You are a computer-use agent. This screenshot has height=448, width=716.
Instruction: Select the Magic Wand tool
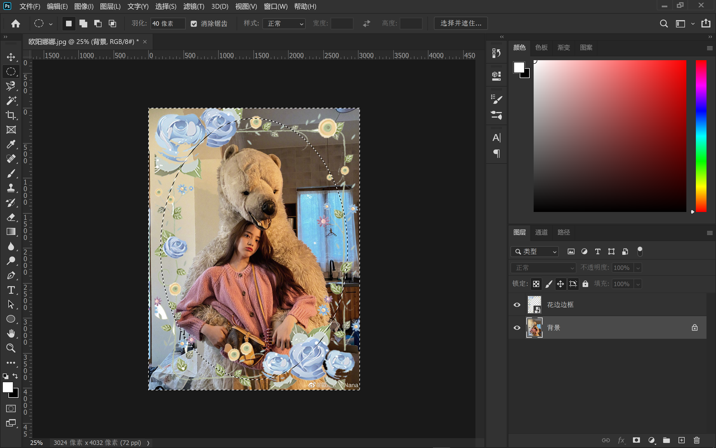tap(11, 101)
